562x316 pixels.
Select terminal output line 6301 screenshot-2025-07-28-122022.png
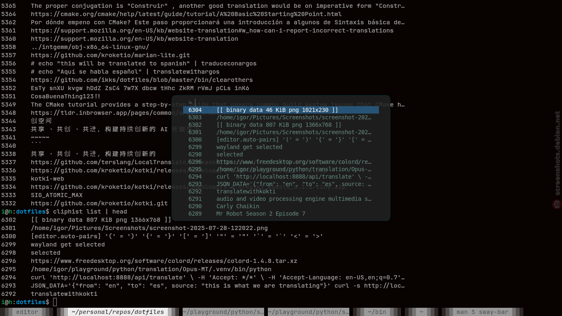[x=149, y=228]
